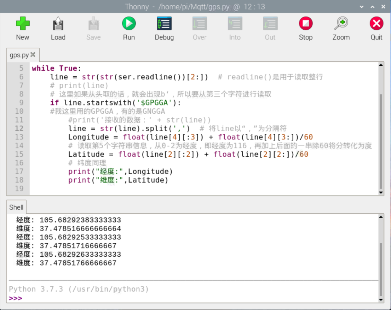
Task: Click Shell output 105.68292633333333
Action: tap(80, 254)
